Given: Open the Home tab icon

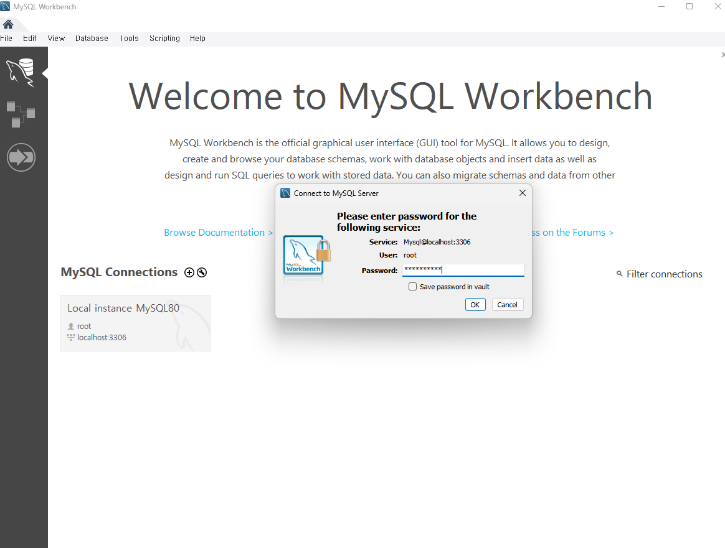Looking at the screenshot, I should coord(8,24).
